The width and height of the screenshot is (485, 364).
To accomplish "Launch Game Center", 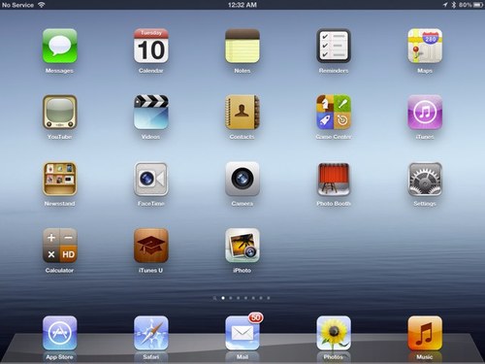I will [x=334, y=113].
